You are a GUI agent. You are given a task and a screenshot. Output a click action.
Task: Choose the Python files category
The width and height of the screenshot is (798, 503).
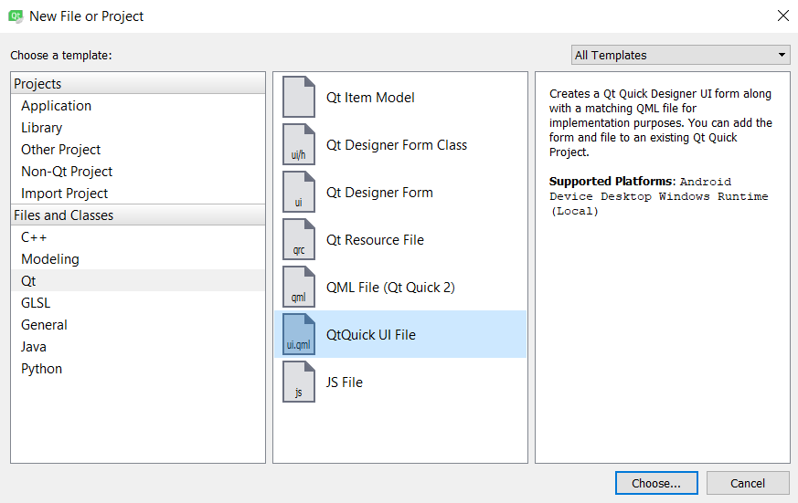click(42, 369)
